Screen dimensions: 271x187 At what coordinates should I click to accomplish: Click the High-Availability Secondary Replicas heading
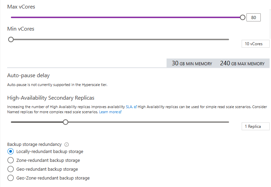[x=51, y=98]
